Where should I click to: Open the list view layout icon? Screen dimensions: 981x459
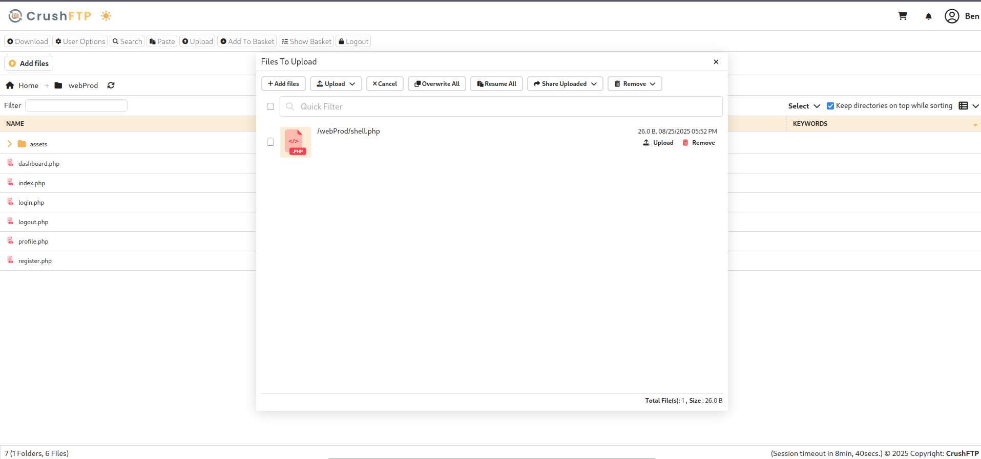pyautogui.click(x=963, y=106)
